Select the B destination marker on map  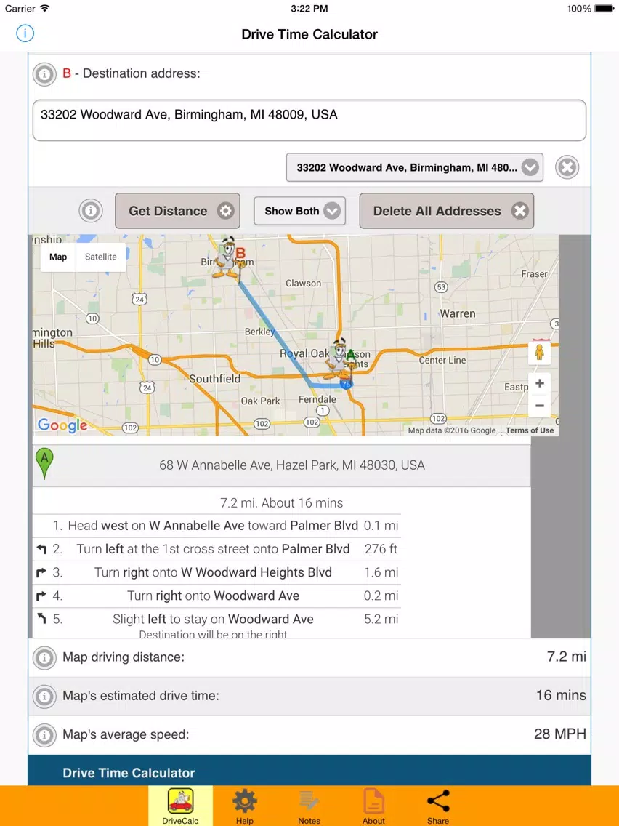pyautogui.click(x=229, y=258)
